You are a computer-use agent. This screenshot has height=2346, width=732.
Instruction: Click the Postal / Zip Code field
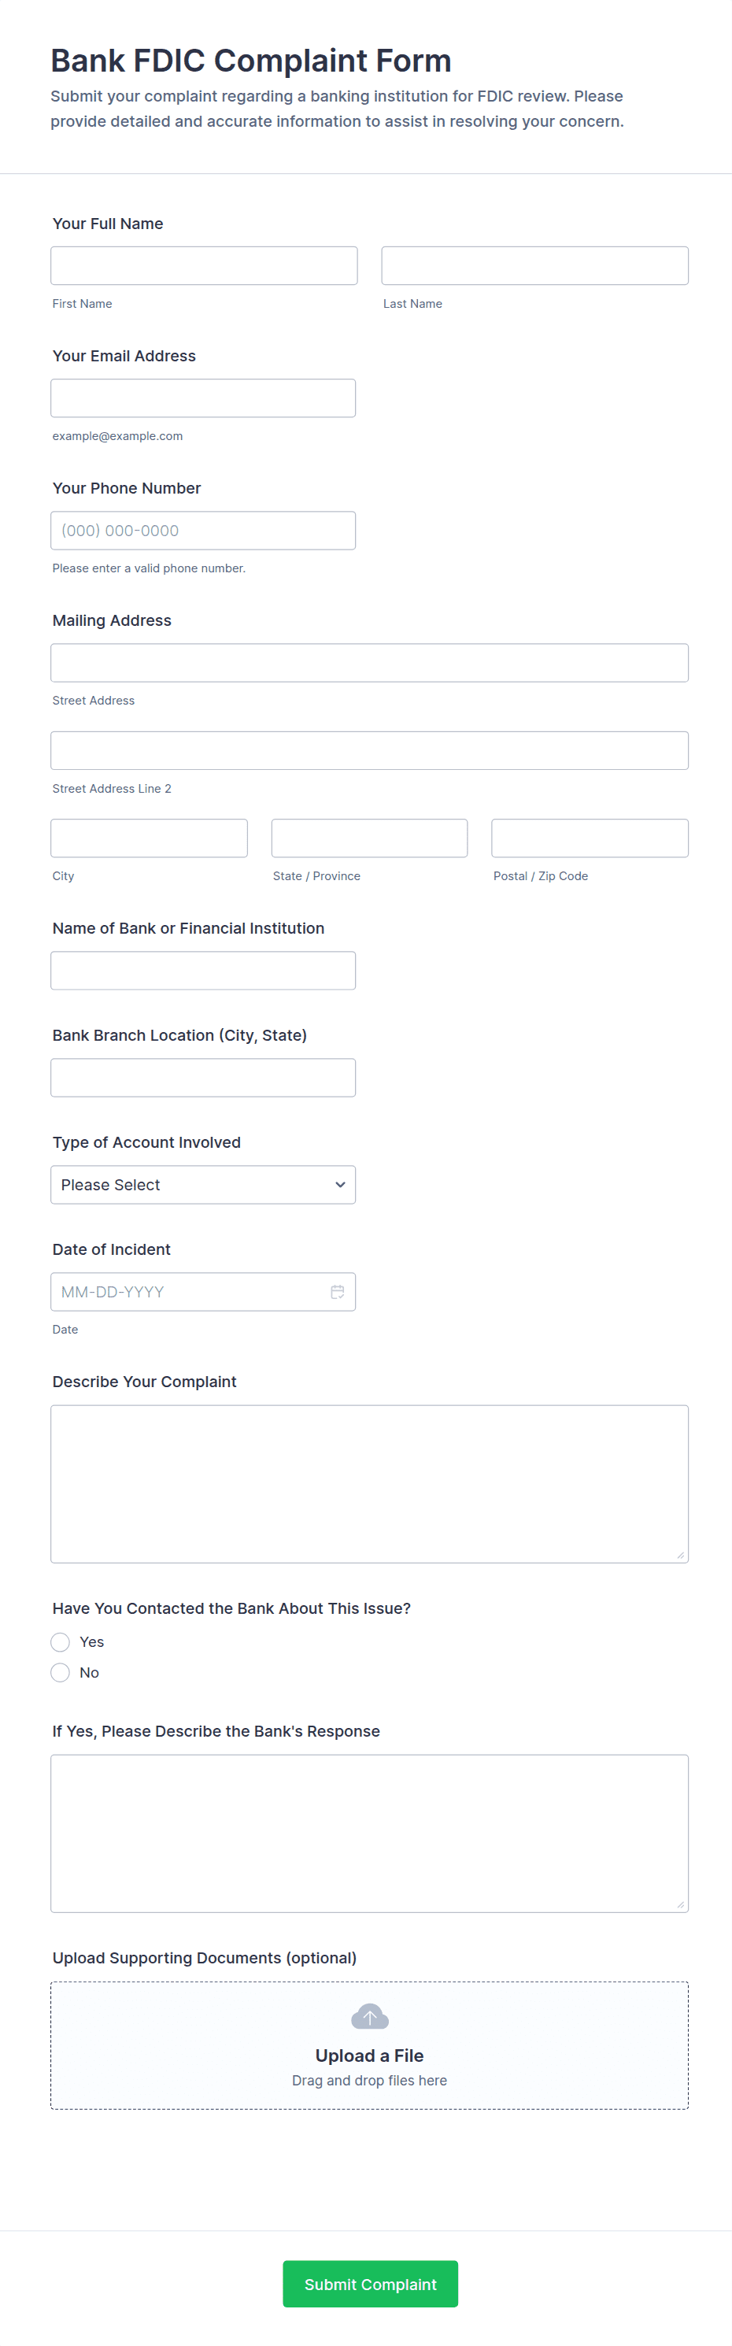589,837
